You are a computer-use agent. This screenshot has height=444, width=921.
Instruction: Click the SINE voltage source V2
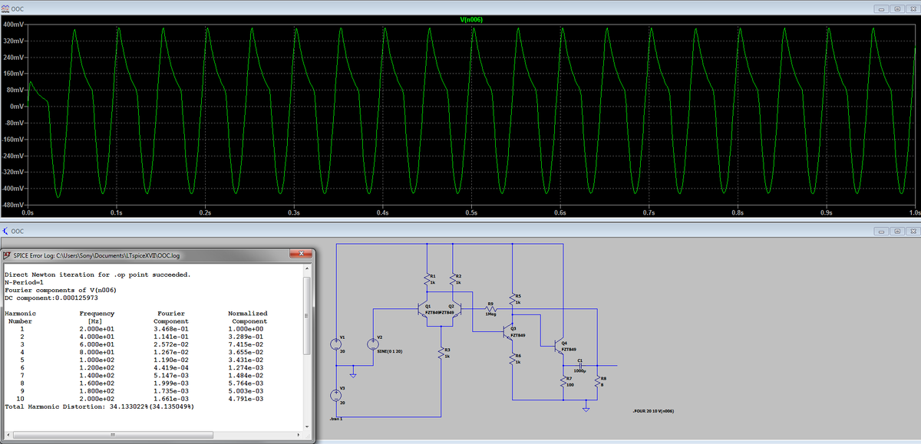click(373, 344)
